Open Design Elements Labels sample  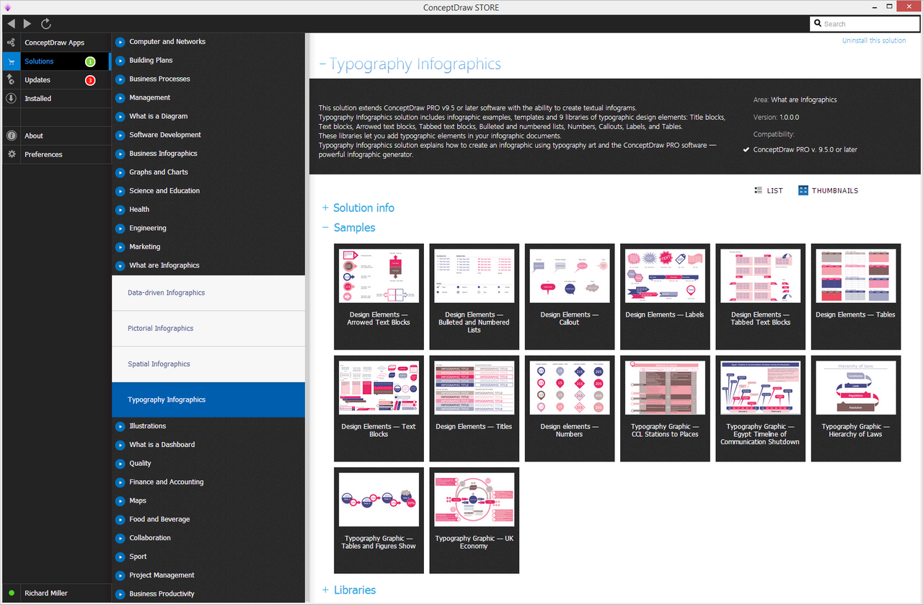click(665, 296)
